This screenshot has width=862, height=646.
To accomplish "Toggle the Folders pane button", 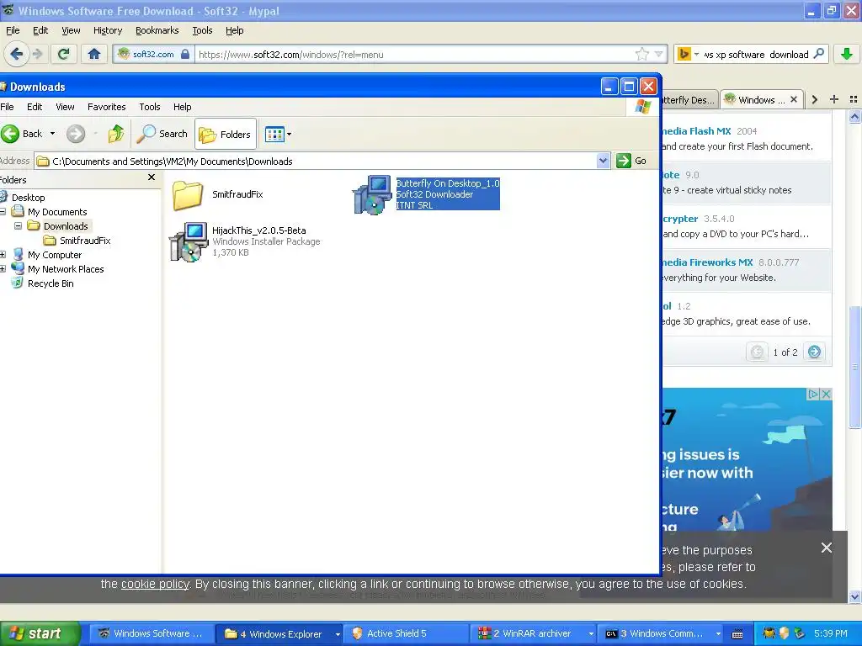I will coord(226,134).
